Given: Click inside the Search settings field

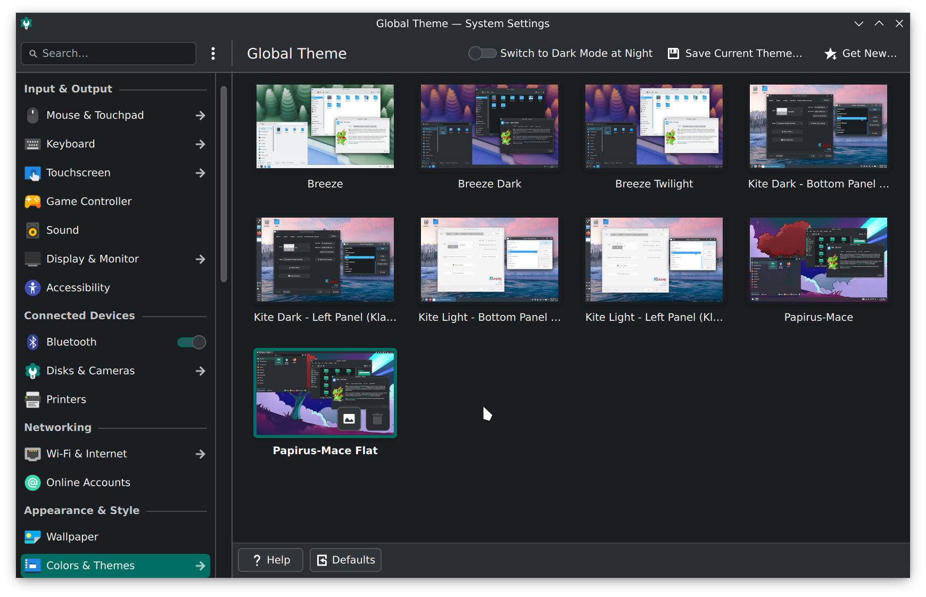Looking at the screenshot, I should pos(109,54).
